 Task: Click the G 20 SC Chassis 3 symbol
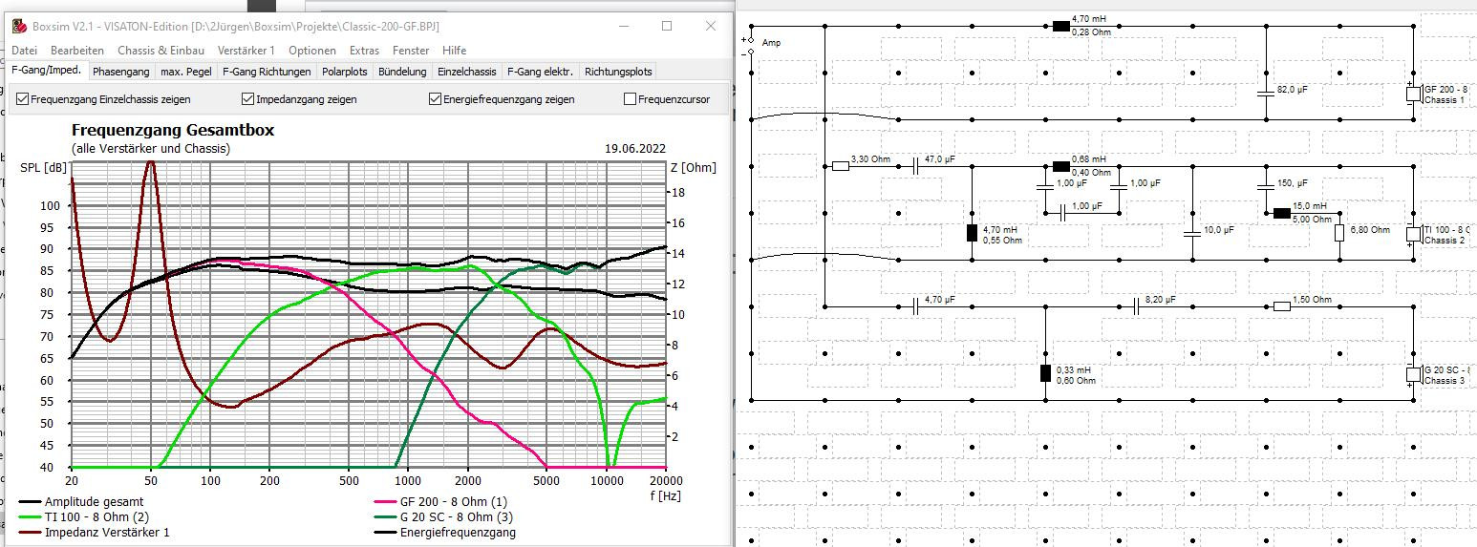coord(1412,374)
